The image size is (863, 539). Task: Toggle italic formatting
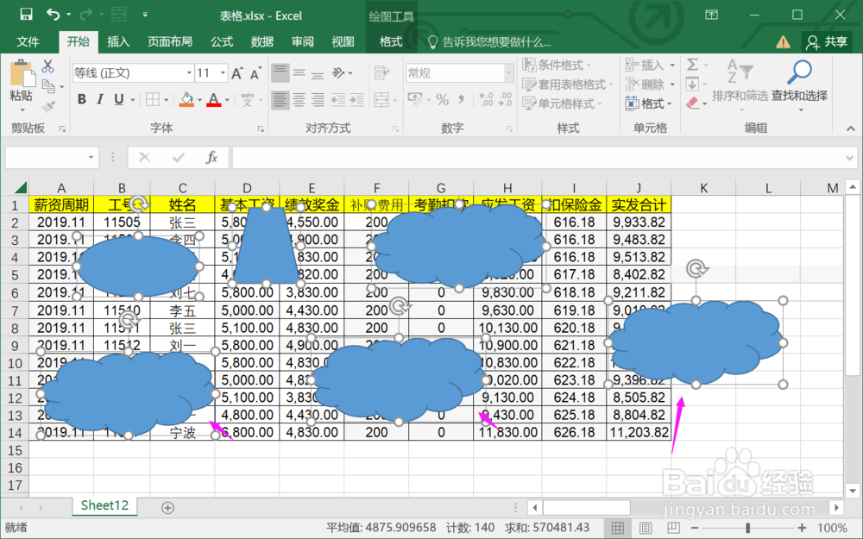coord(99,99)
